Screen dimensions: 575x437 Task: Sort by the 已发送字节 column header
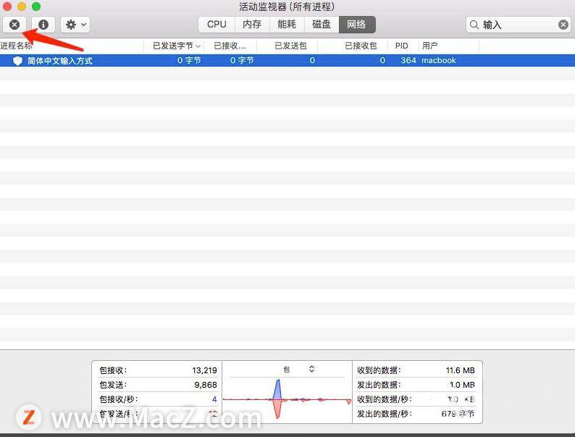174,46
